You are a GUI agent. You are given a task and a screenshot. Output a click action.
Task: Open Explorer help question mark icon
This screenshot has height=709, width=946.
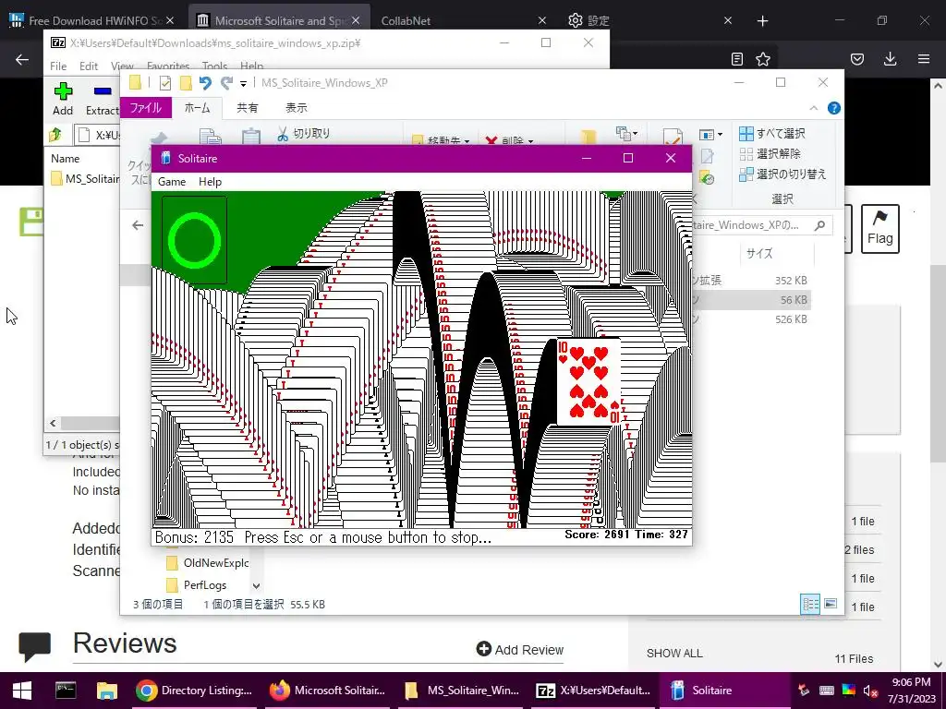(x=834, y=108)
